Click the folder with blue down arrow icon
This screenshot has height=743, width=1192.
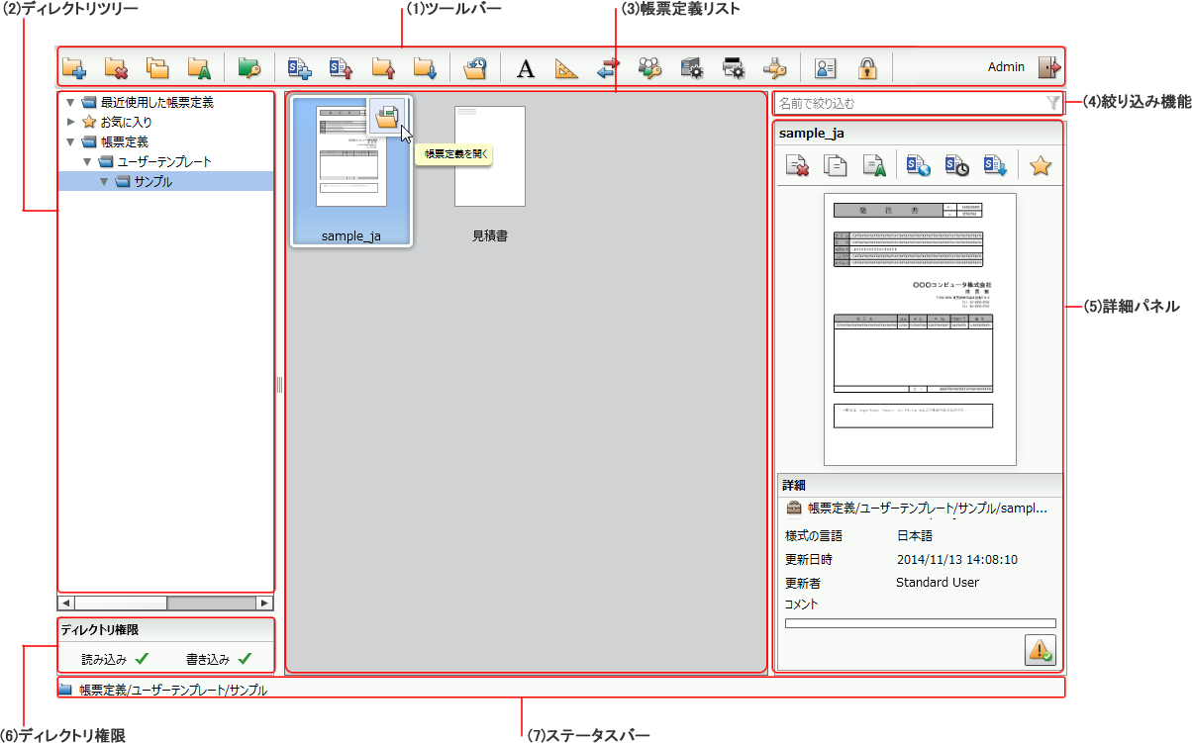pos(425,67)
